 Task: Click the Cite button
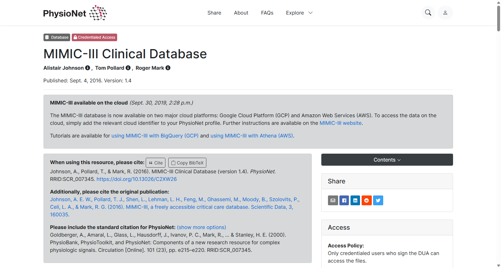[x=156, y=163]
